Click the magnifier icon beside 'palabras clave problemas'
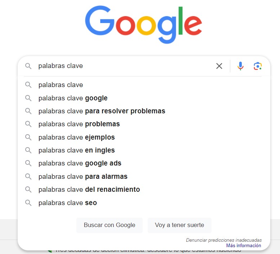Image resolution: width=280 pixels, height=254 pixels. pos(28,124)
